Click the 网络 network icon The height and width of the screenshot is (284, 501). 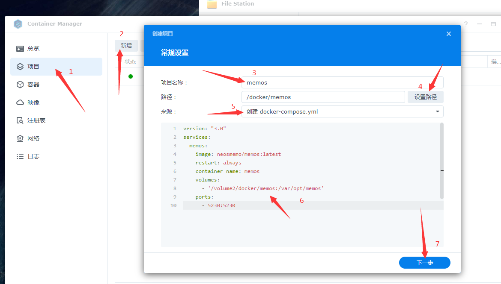point(20,138)
